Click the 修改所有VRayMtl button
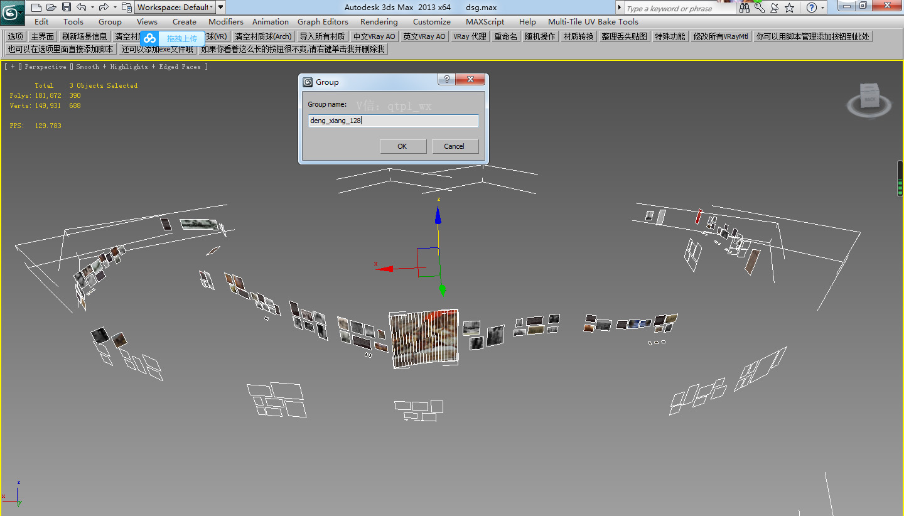This screenshot has width=904, height=516. [721, 36]
